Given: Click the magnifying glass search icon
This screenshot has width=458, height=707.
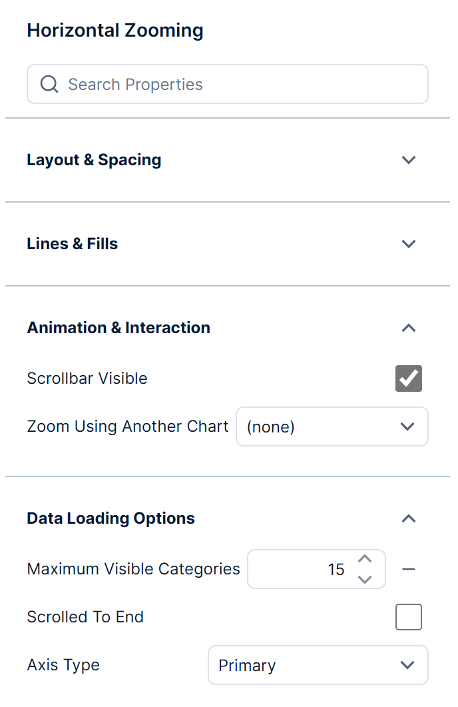Looking at the screenshot, I should click(x=49, y=84).
